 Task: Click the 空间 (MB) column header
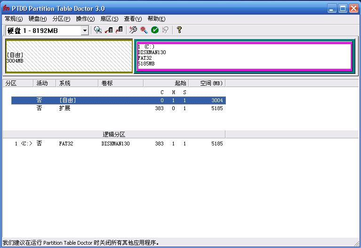[207, 83]
